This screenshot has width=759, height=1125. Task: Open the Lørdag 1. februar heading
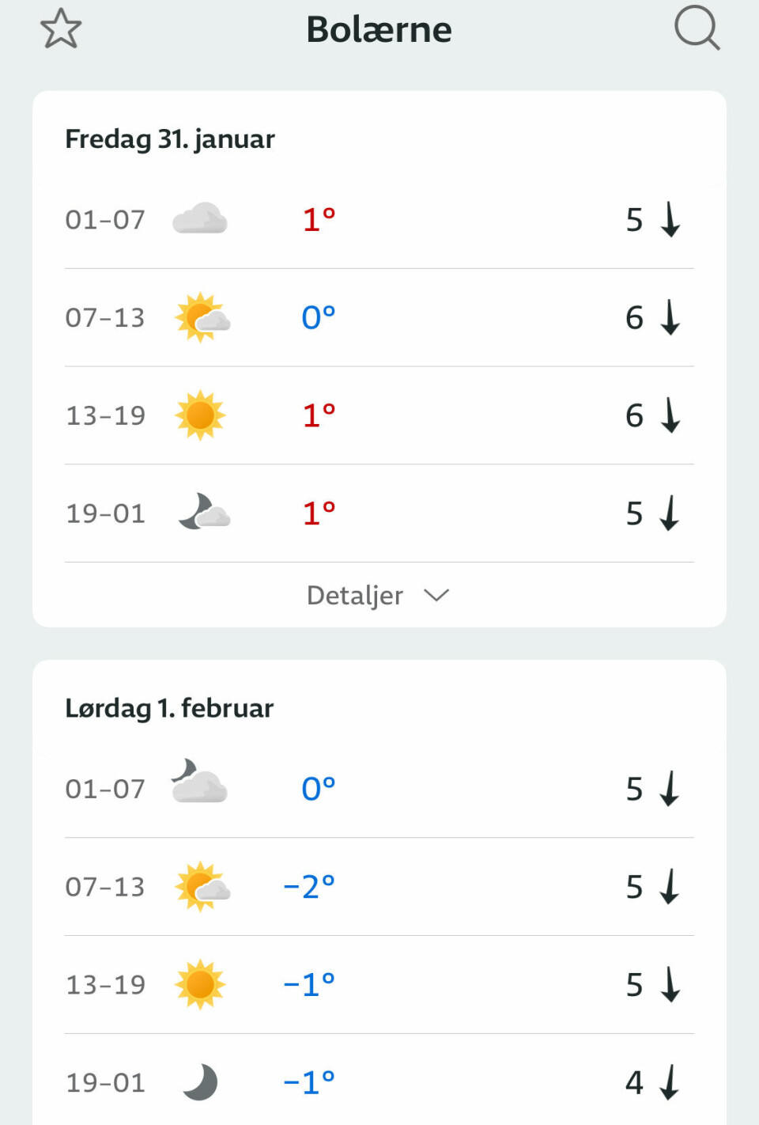(x=169, y=708)
